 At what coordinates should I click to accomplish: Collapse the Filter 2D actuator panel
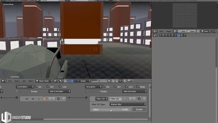pos(92,99)
